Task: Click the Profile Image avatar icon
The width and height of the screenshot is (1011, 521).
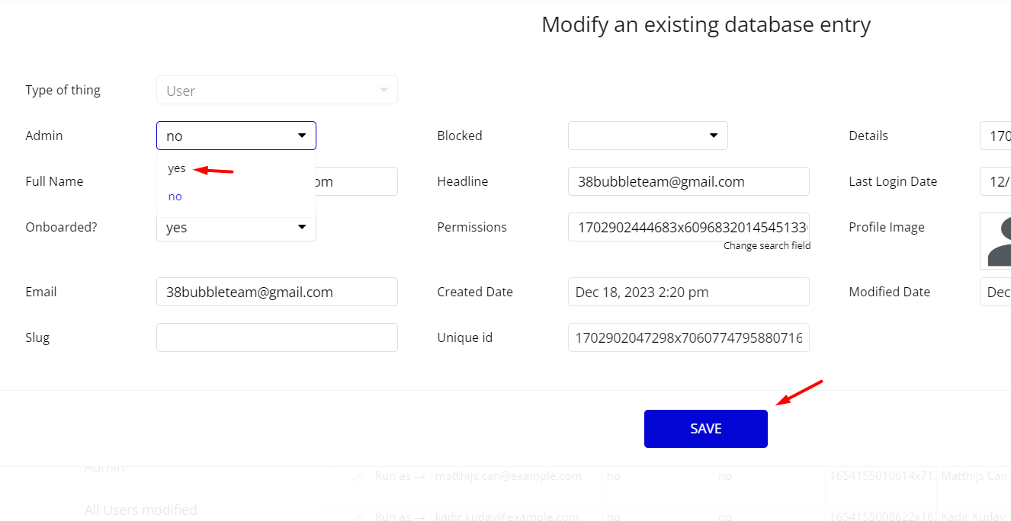Action: click(997, 241)
